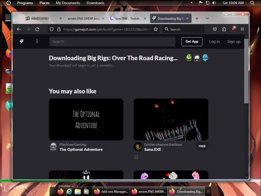This screenshot has height=196, width=261.
Task: Open the Sat 10:04 AM clock
Action: point(233,3)
